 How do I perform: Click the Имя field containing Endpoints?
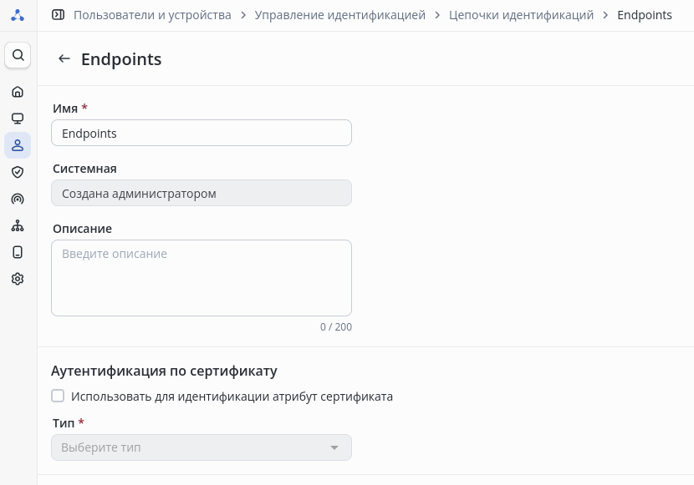201,134
